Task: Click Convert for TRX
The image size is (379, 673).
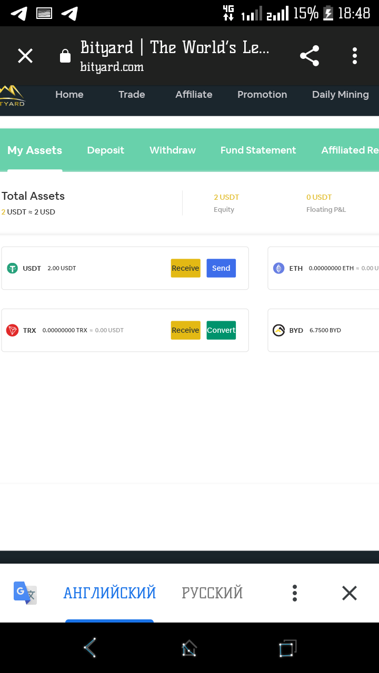Action: [221, 330]
